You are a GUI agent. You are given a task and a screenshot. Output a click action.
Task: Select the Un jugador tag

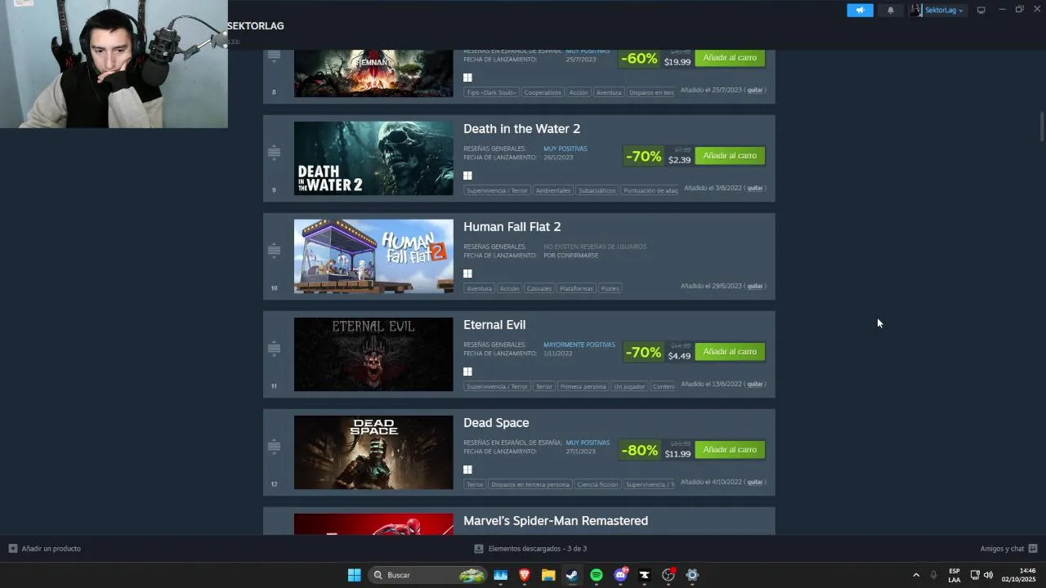click(x=629, y=386)
